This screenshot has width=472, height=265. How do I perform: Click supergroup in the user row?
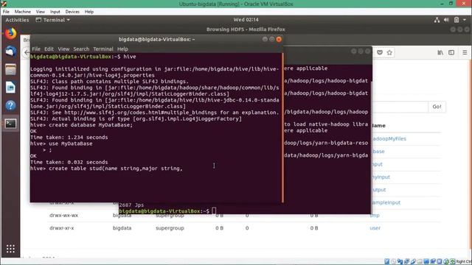point(170,228)
